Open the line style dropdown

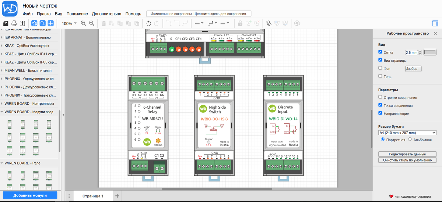pos(199,23)
